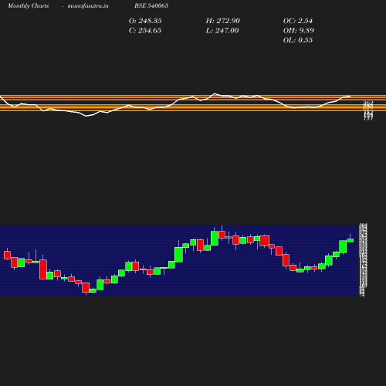386x386 pixels.
Task: Click the last green candlestick on the right
Action: click(x=350, y=240)
